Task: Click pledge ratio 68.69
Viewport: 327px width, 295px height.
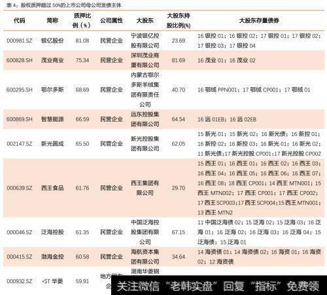Action: click(82, 90)
